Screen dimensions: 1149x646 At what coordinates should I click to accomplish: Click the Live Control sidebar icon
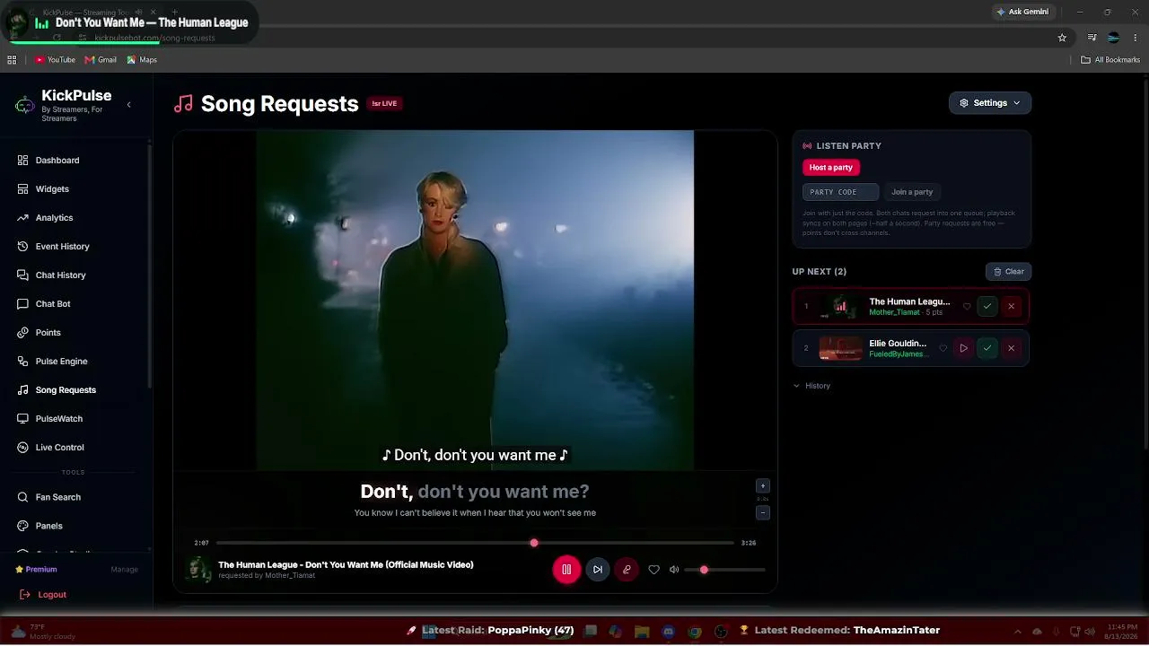[x=23, y=448]
